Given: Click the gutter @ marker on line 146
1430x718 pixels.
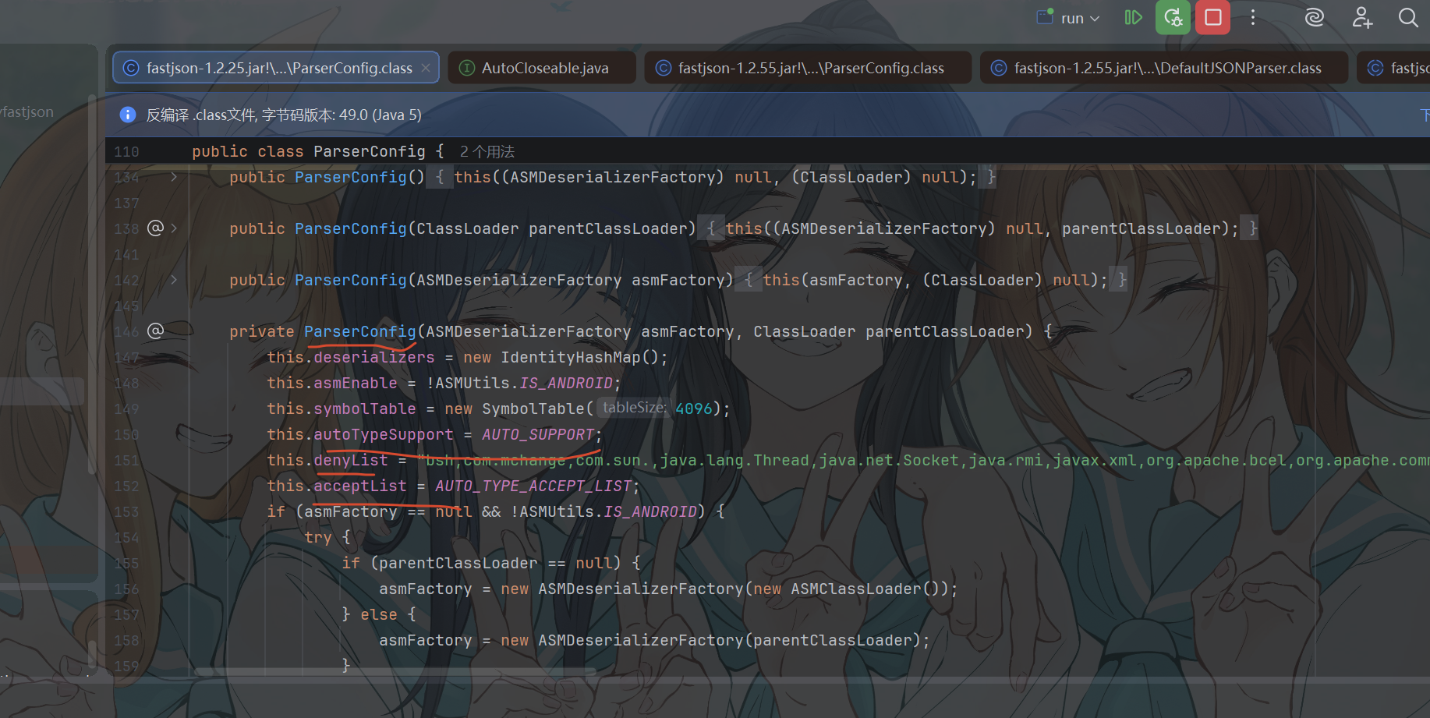Looking at the screenshot, I should (x=155, y=331).
